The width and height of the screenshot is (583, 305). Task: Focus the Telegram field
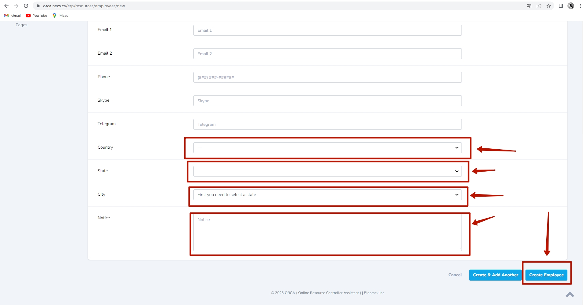[x=327, y=124]
